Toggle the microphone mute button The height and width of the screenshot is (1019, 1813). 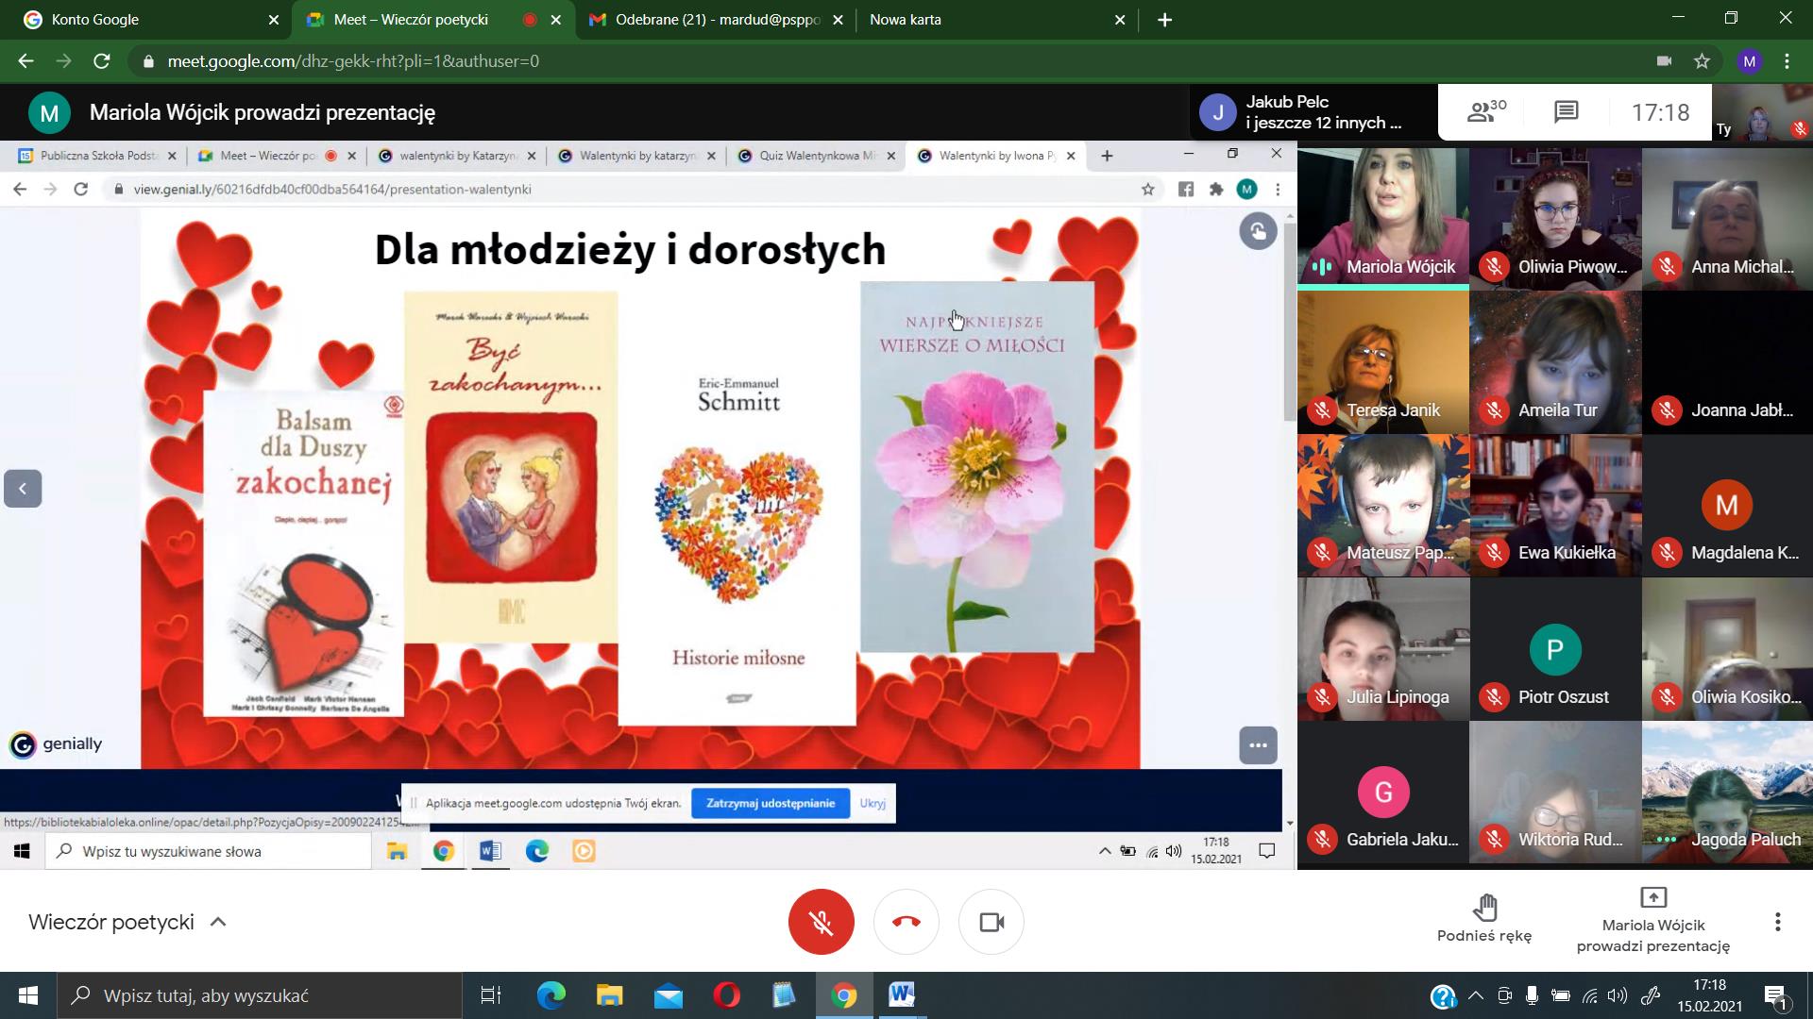pos(821,922)
